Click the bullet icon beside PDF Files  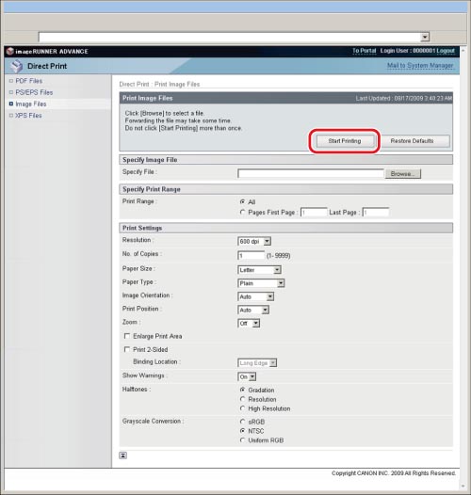click(x=11, y=81)
